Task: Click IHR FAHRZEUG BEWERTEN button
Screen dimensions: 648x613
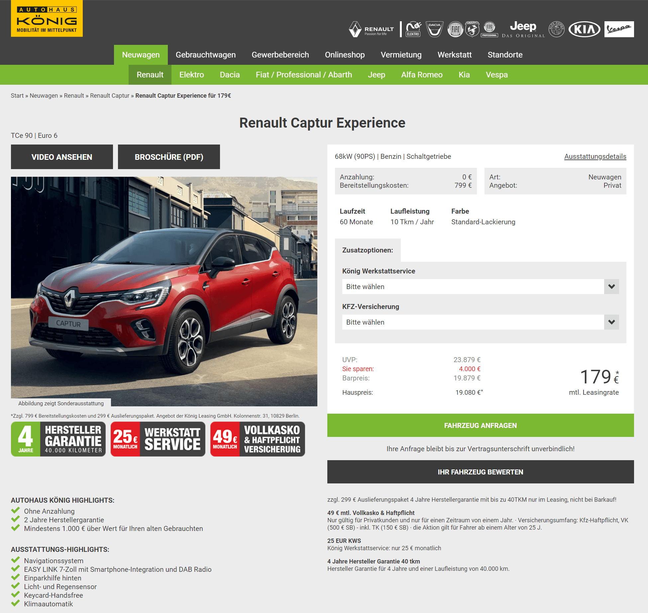Action: (481, 472)
